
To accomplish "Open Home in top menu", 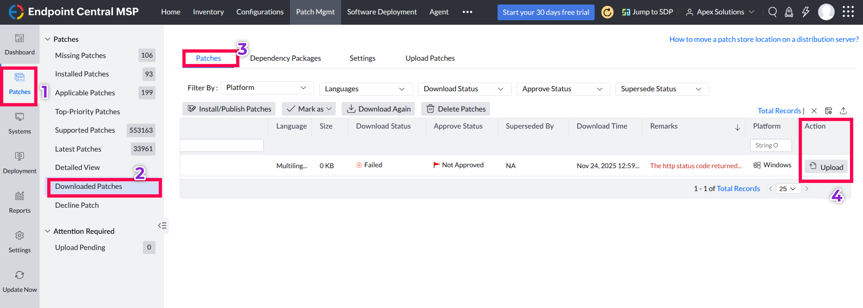I will pos(171,12).
